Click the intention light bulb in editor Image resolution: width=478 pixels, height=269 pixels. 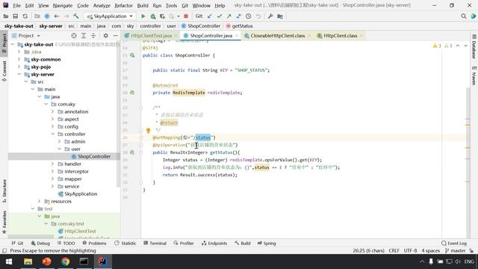148,130
